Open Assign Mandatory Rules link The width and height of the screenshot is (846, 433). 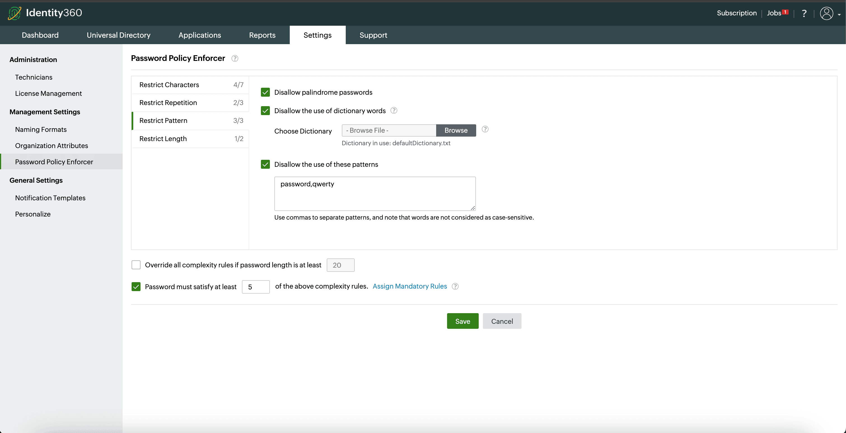[410, 286]
